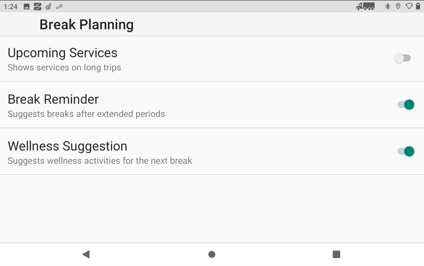Image resolution: width=424 pixels, height=266 pixels.
Task: Tap the Bluetooth status icon
Action: click(x=388, y=6)
